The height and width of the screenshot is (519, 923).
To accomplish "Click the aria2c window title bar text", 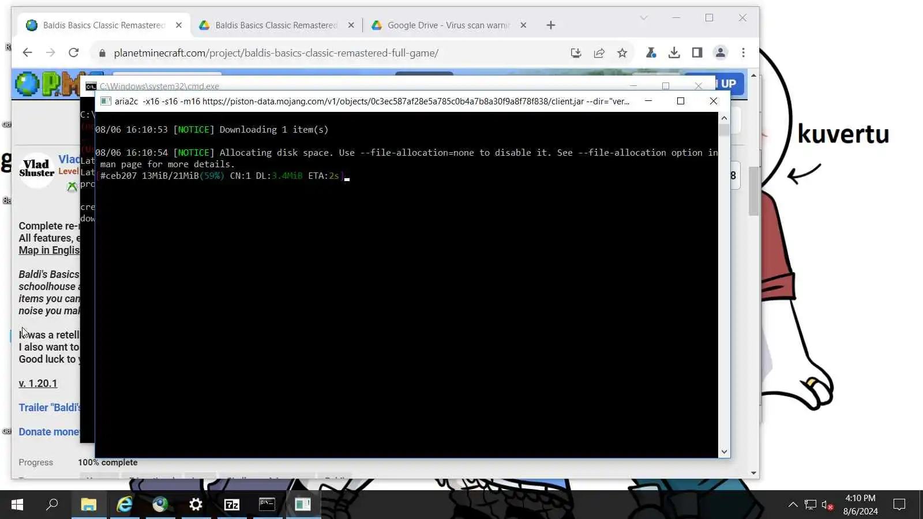I will [x=372, y=101].
